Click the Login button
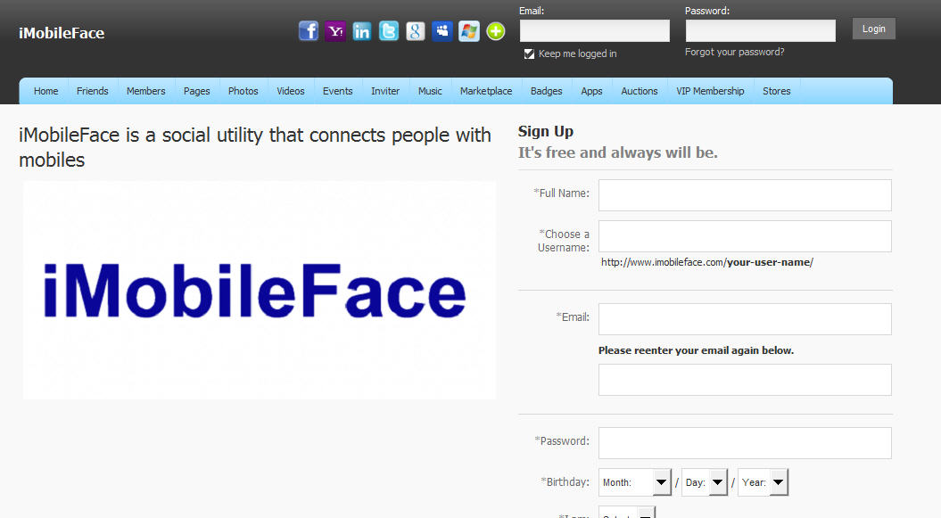The width and height of the screenshot is (941, 518). [874, 29]
